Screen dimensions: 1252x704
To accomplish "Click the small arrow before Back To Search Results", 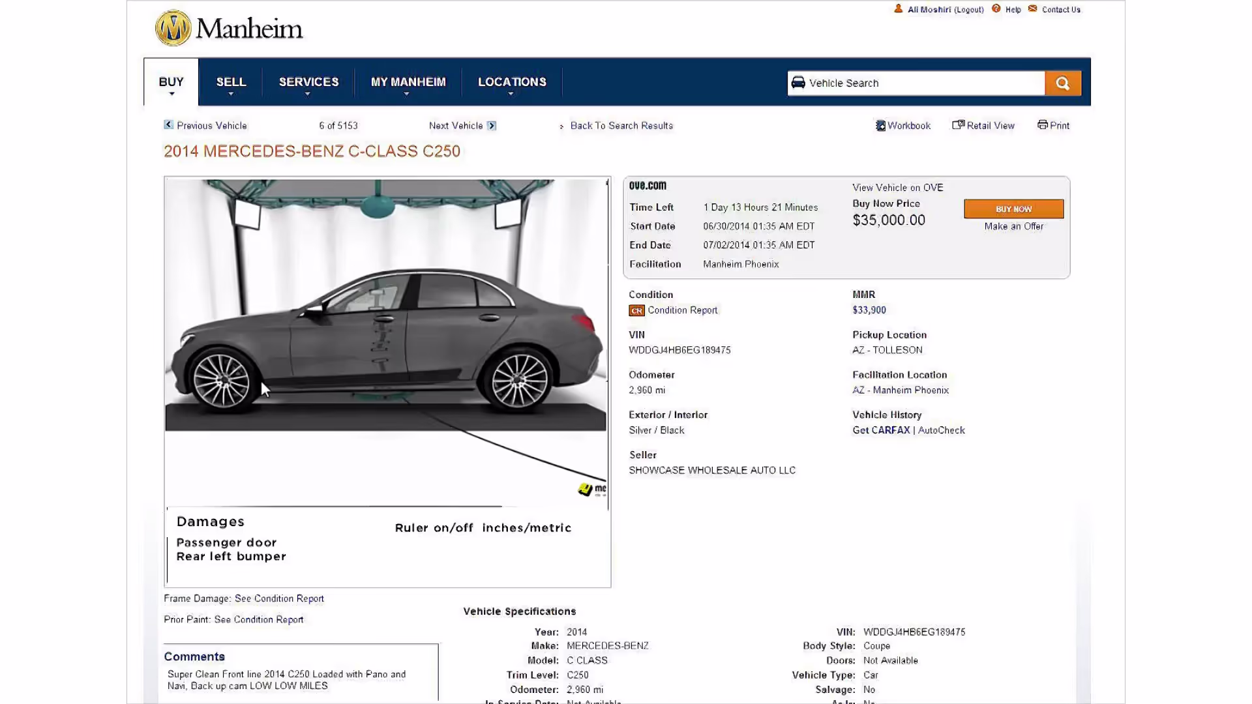I will pos(561,126).
